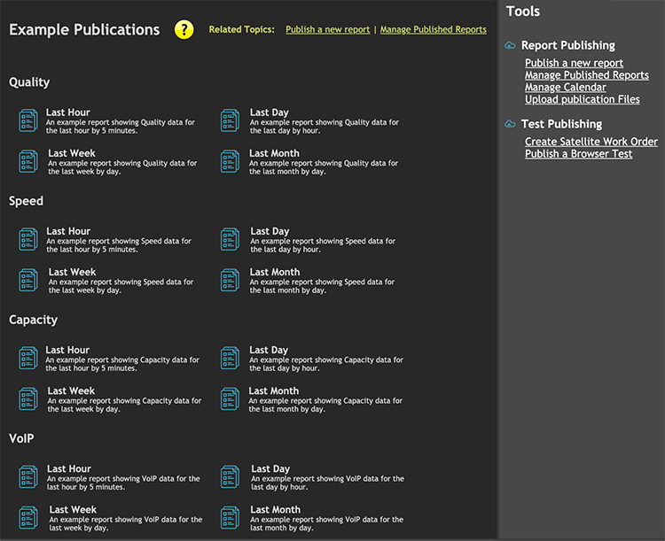Open the VoIP Last Hour title
The height and width of the screenshot is (541, 665).
coord(69,469)
